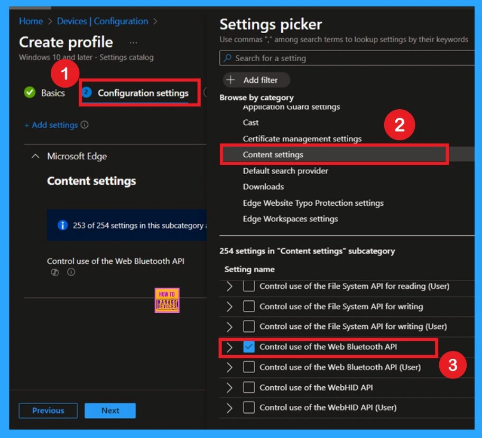Go to the Home breadcrumb
The width and height of the screenshot is (482, 438).
pos(31,21)
